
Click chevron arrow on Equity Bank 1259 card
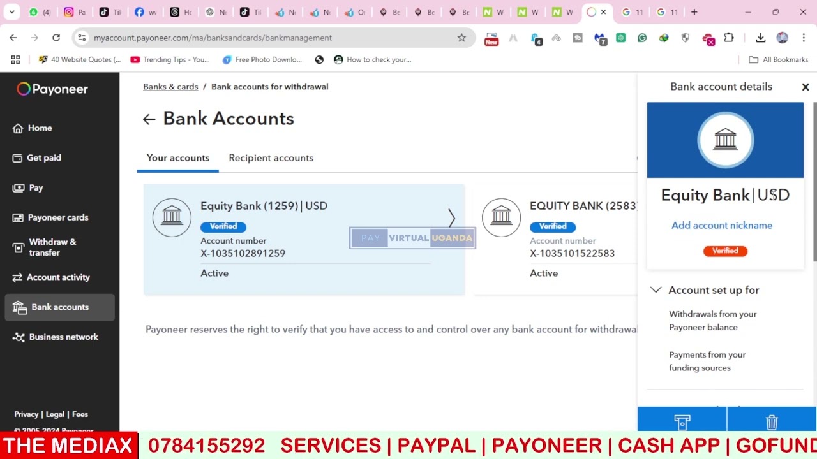click(451, 218)
